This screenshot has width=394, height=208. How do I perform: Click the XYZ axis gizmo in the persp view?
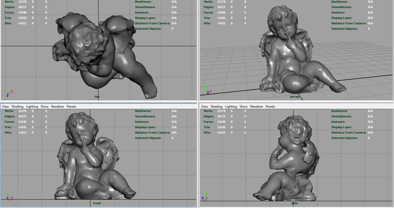tap(209, 90)
